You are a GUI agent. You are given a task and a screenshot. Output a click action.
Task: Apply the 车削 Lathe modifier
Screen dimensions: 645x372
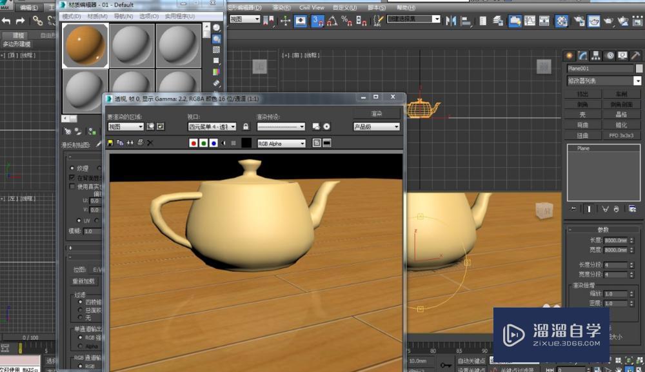(x=622, y=94)
